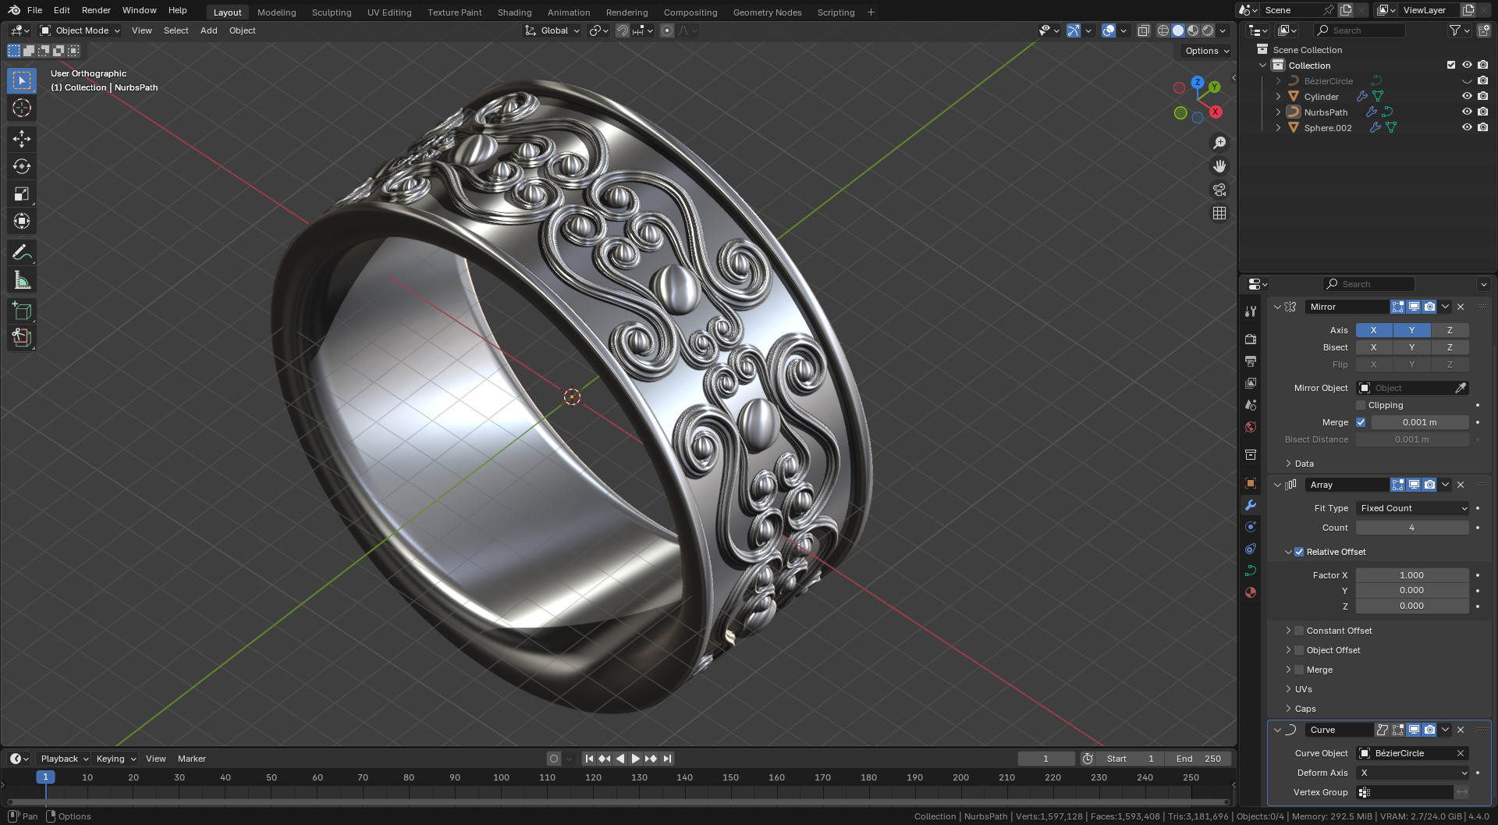
Task: Open the Output properties tab
Action: [1251, 361]
